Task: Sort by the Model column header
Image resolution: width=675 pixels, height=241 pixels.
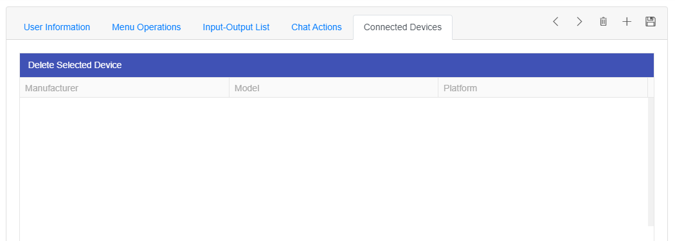Action: pos(334,88)
